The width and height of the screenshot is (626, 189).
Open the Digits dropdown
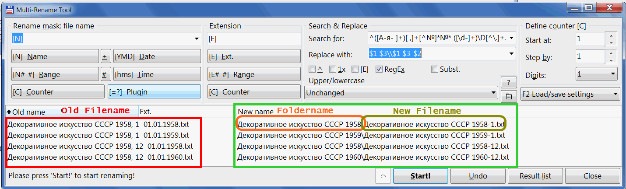tap(596, 75)
